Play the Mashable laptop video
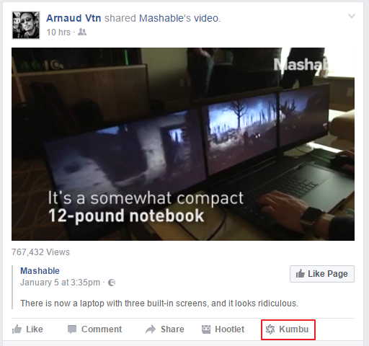The height and width of the screenshot is (346, 369). click(183, 144)
